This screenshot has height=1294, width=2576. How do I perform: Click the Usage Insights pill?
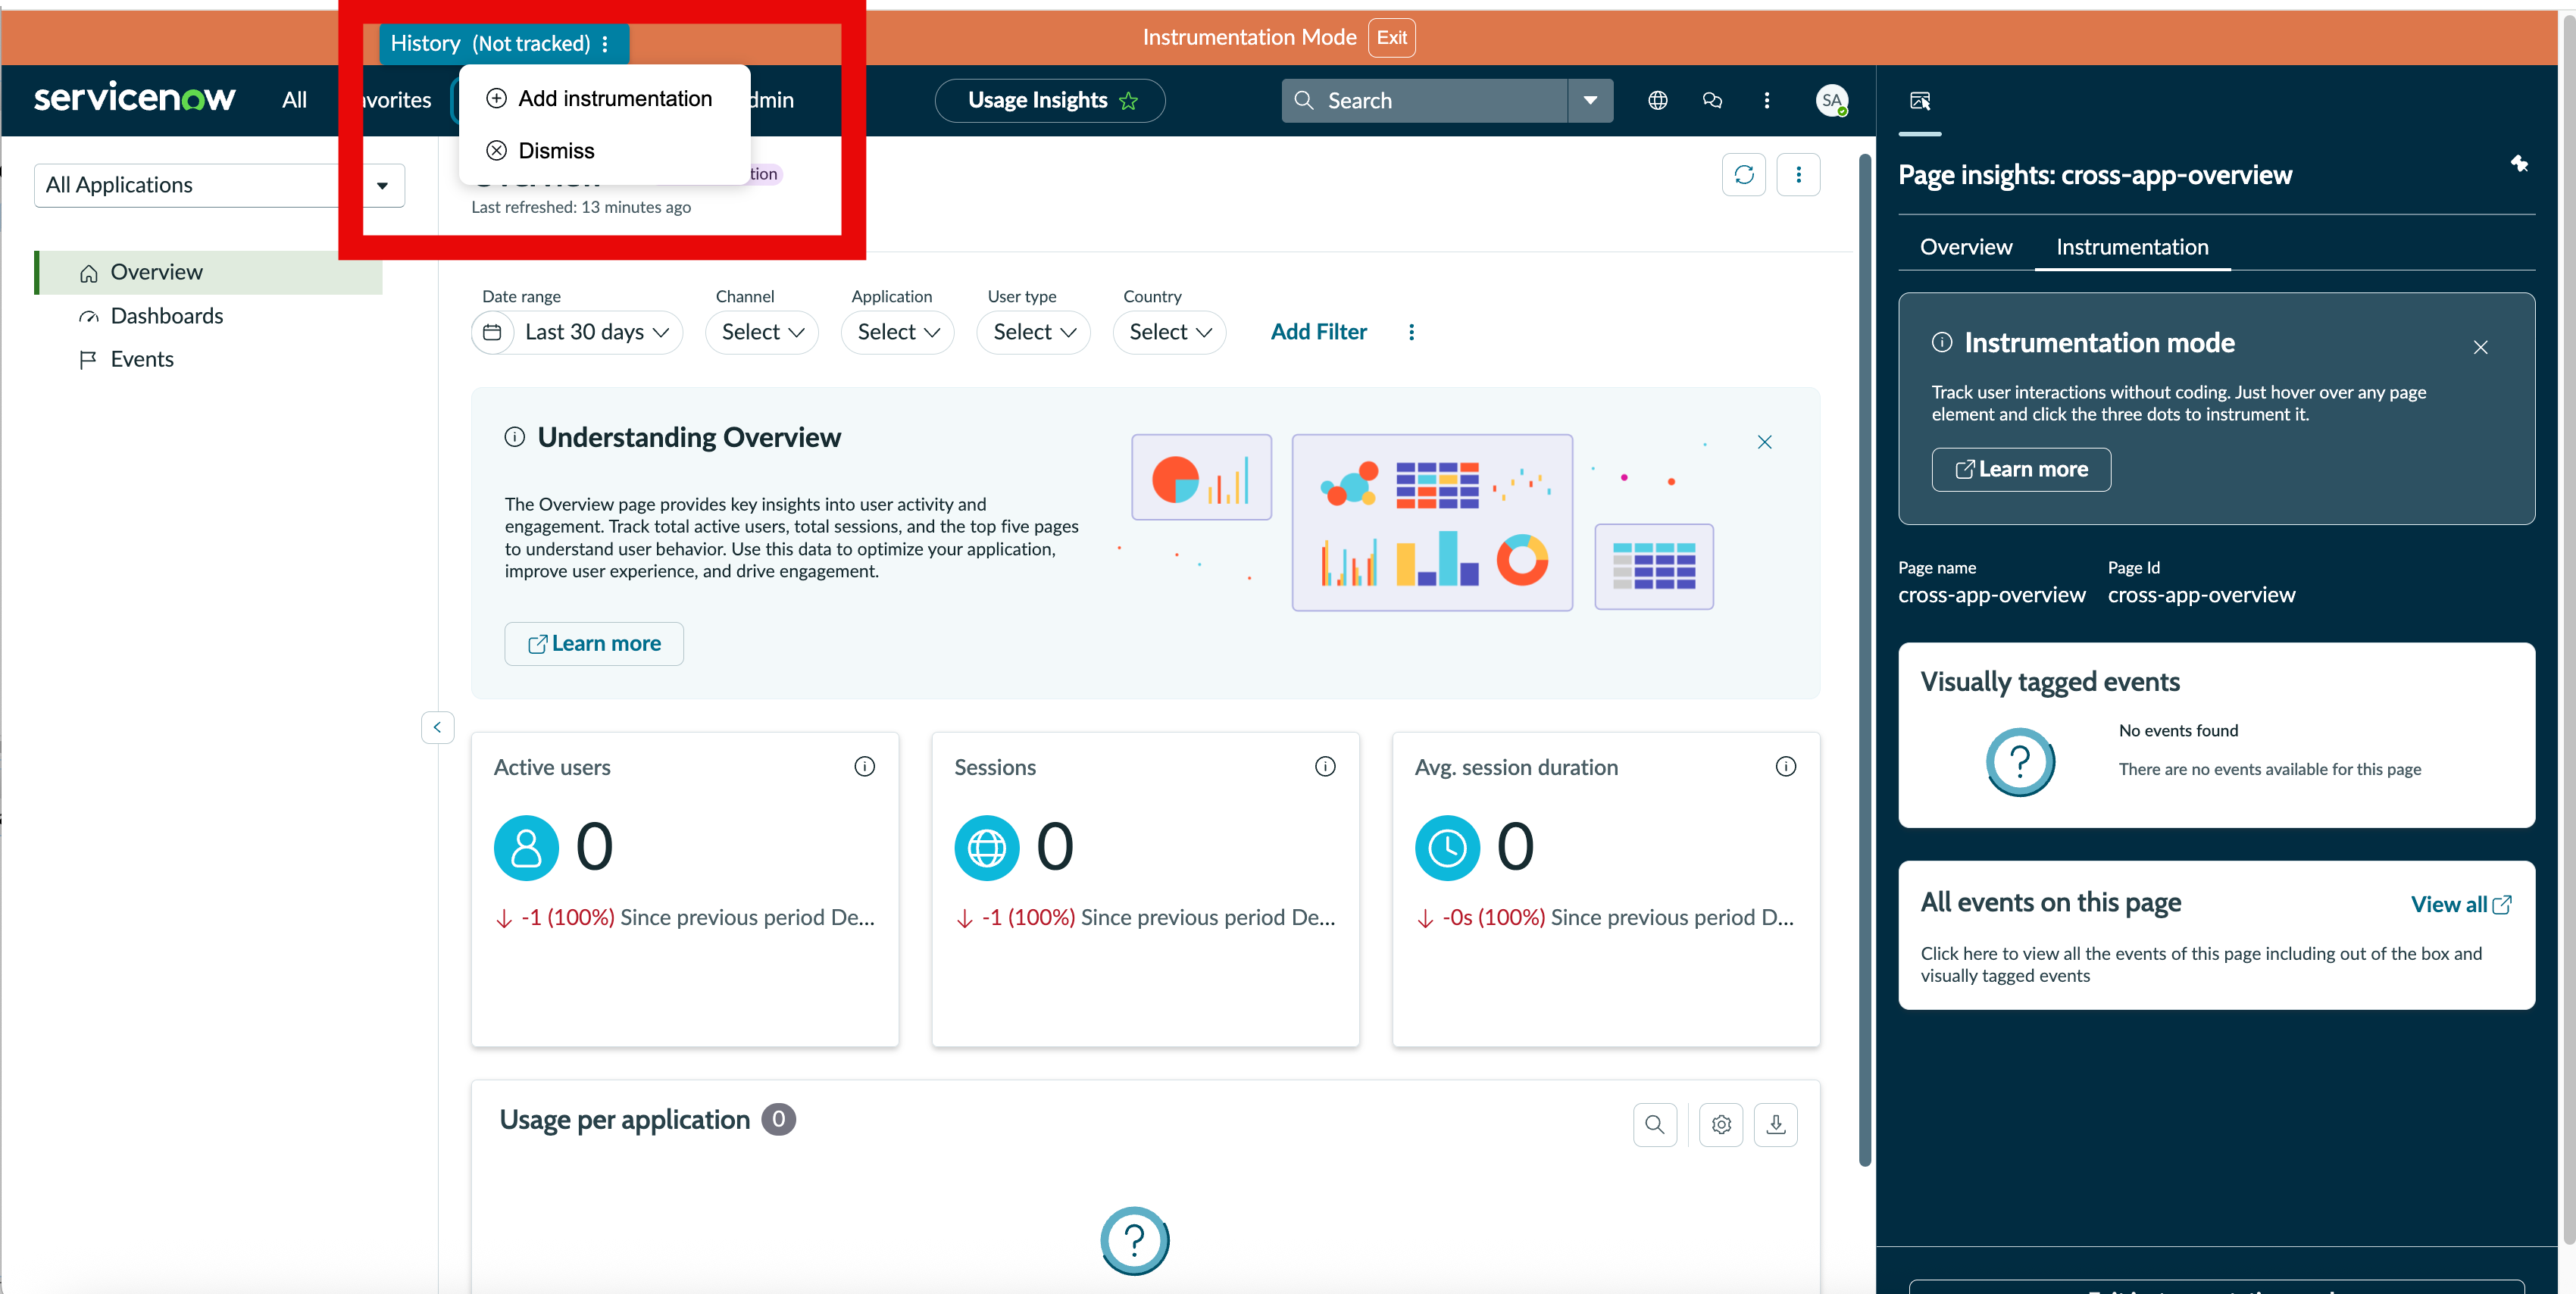[1049, 101]
